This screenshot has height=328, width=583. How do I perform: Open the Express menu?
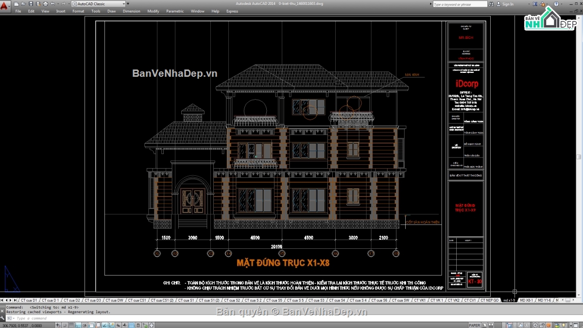(232, 11)
